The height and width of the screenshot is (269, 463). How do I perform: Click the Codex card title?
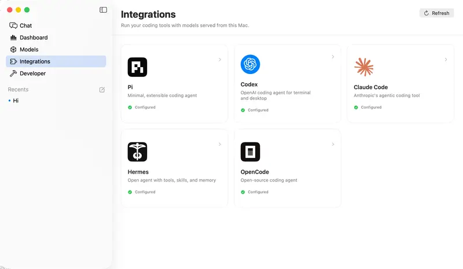tap(249, 84)
